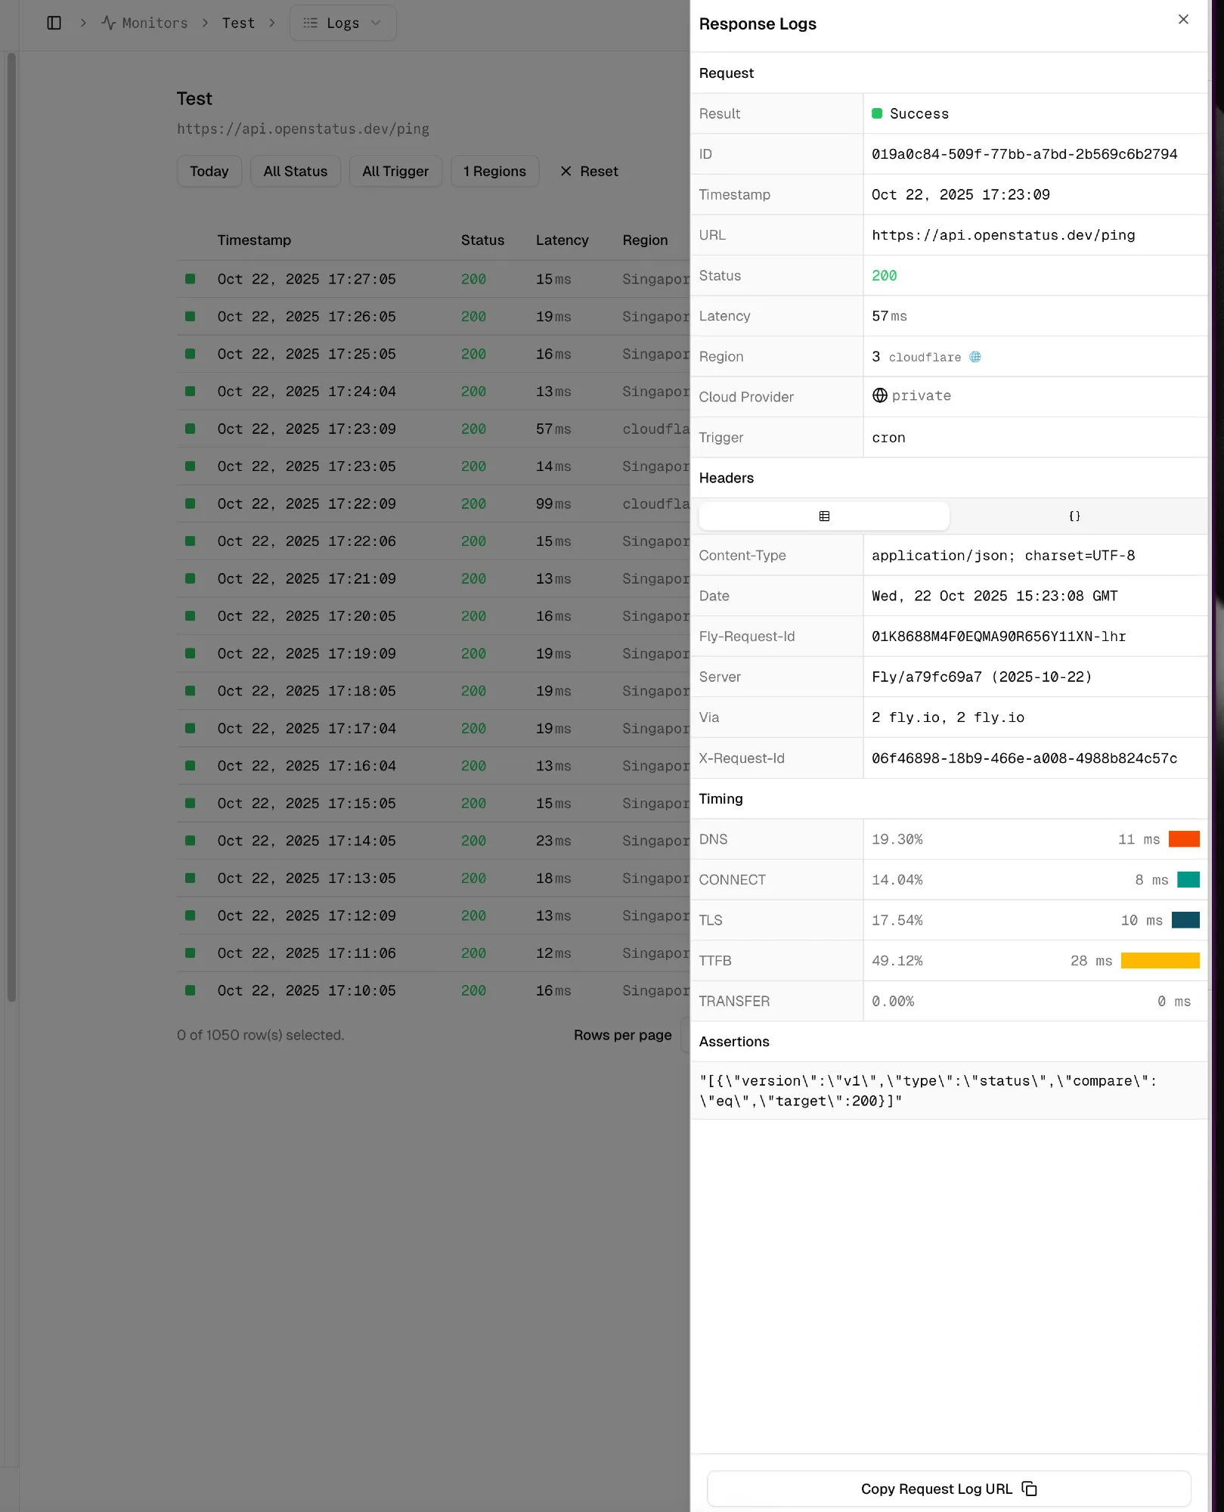
Task: Select Monitors in the breadcrumb
Action: pyautogui.click(x=153, y=23)
